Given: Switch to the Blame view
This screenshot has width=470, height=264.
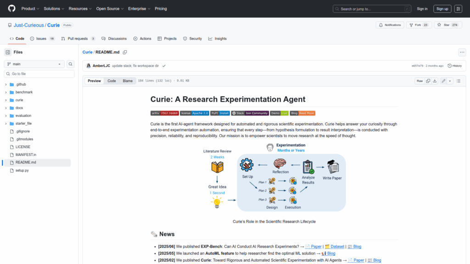Looking at the screenshot, I should pos(128,81).
